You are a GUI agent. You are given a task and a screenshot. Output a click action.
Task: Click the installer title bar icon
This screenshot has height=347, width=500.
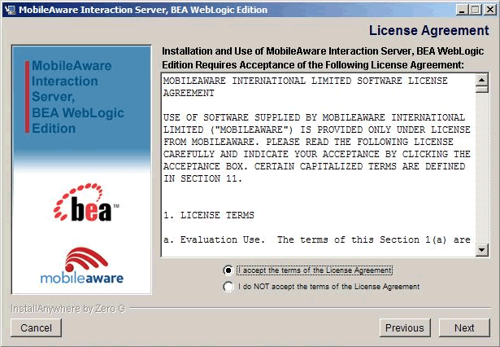[9, 10]
